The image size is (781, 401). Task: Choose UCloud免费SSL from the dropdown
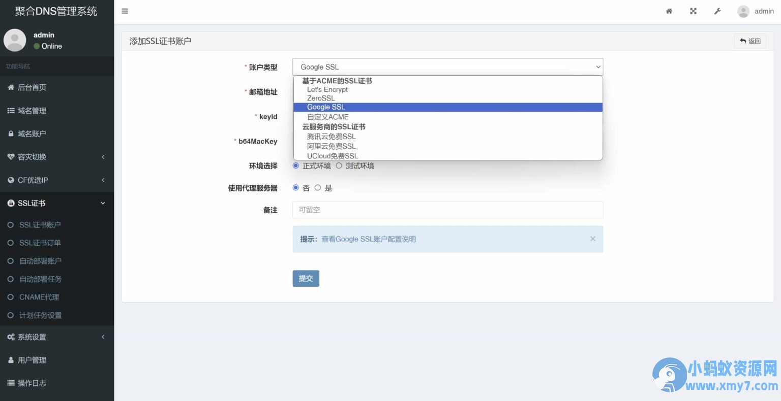(448, 156)
